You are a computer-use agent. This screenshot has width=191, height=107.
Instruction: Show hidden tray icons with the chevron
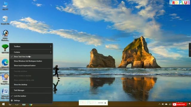[x=159, y=104]
